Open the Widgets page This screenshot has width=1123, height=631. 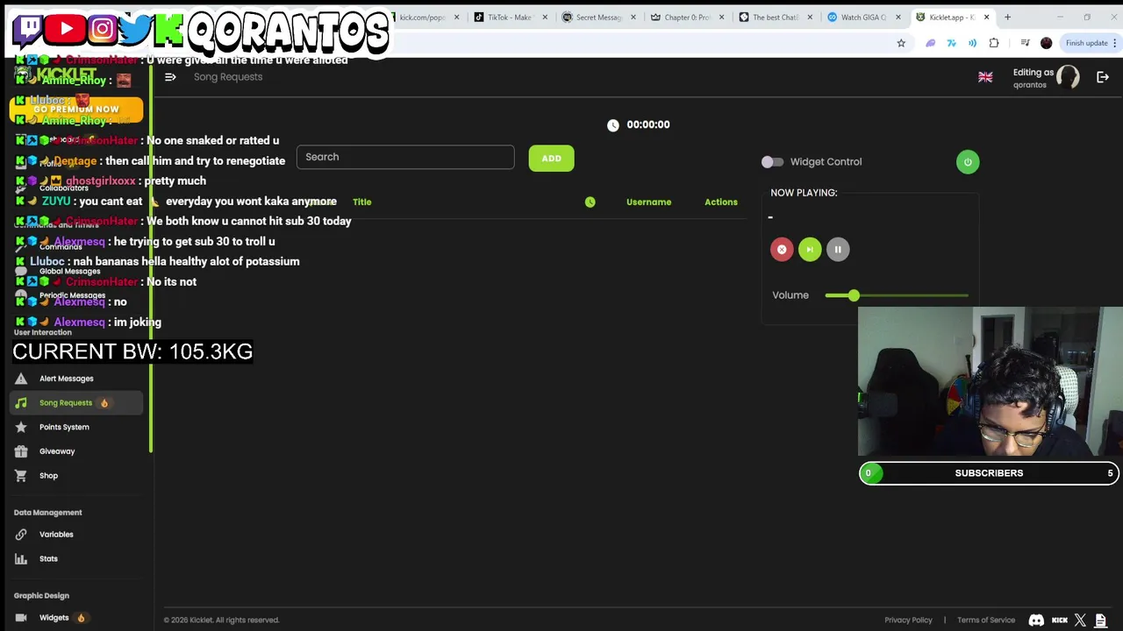[x=54, y=618]
